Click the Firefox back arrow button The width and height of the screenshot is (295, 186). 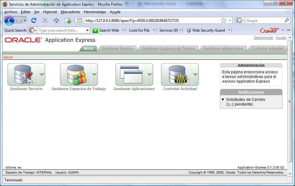[x=9, y=20]
